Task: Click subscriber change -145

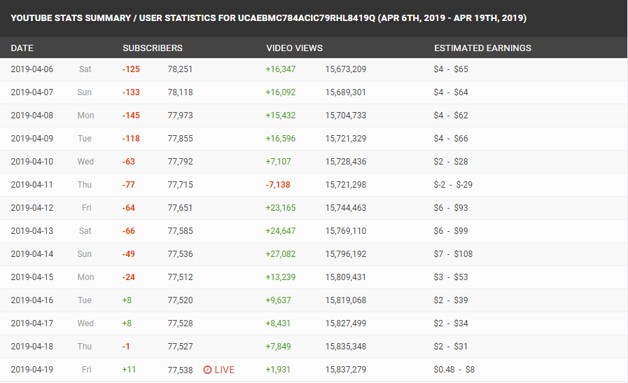Action: [131, 116]
